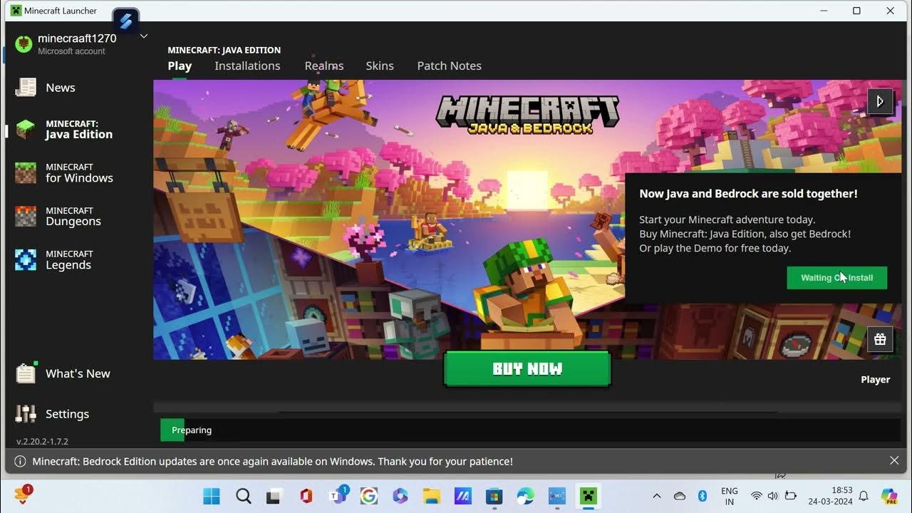Click the volume speaker tray icon
The height and width of the screenshot is (513, 912).
773,496
